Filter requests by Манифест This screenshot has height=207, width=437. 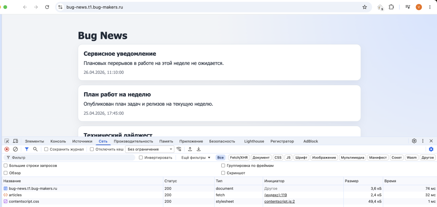point(377,158)
